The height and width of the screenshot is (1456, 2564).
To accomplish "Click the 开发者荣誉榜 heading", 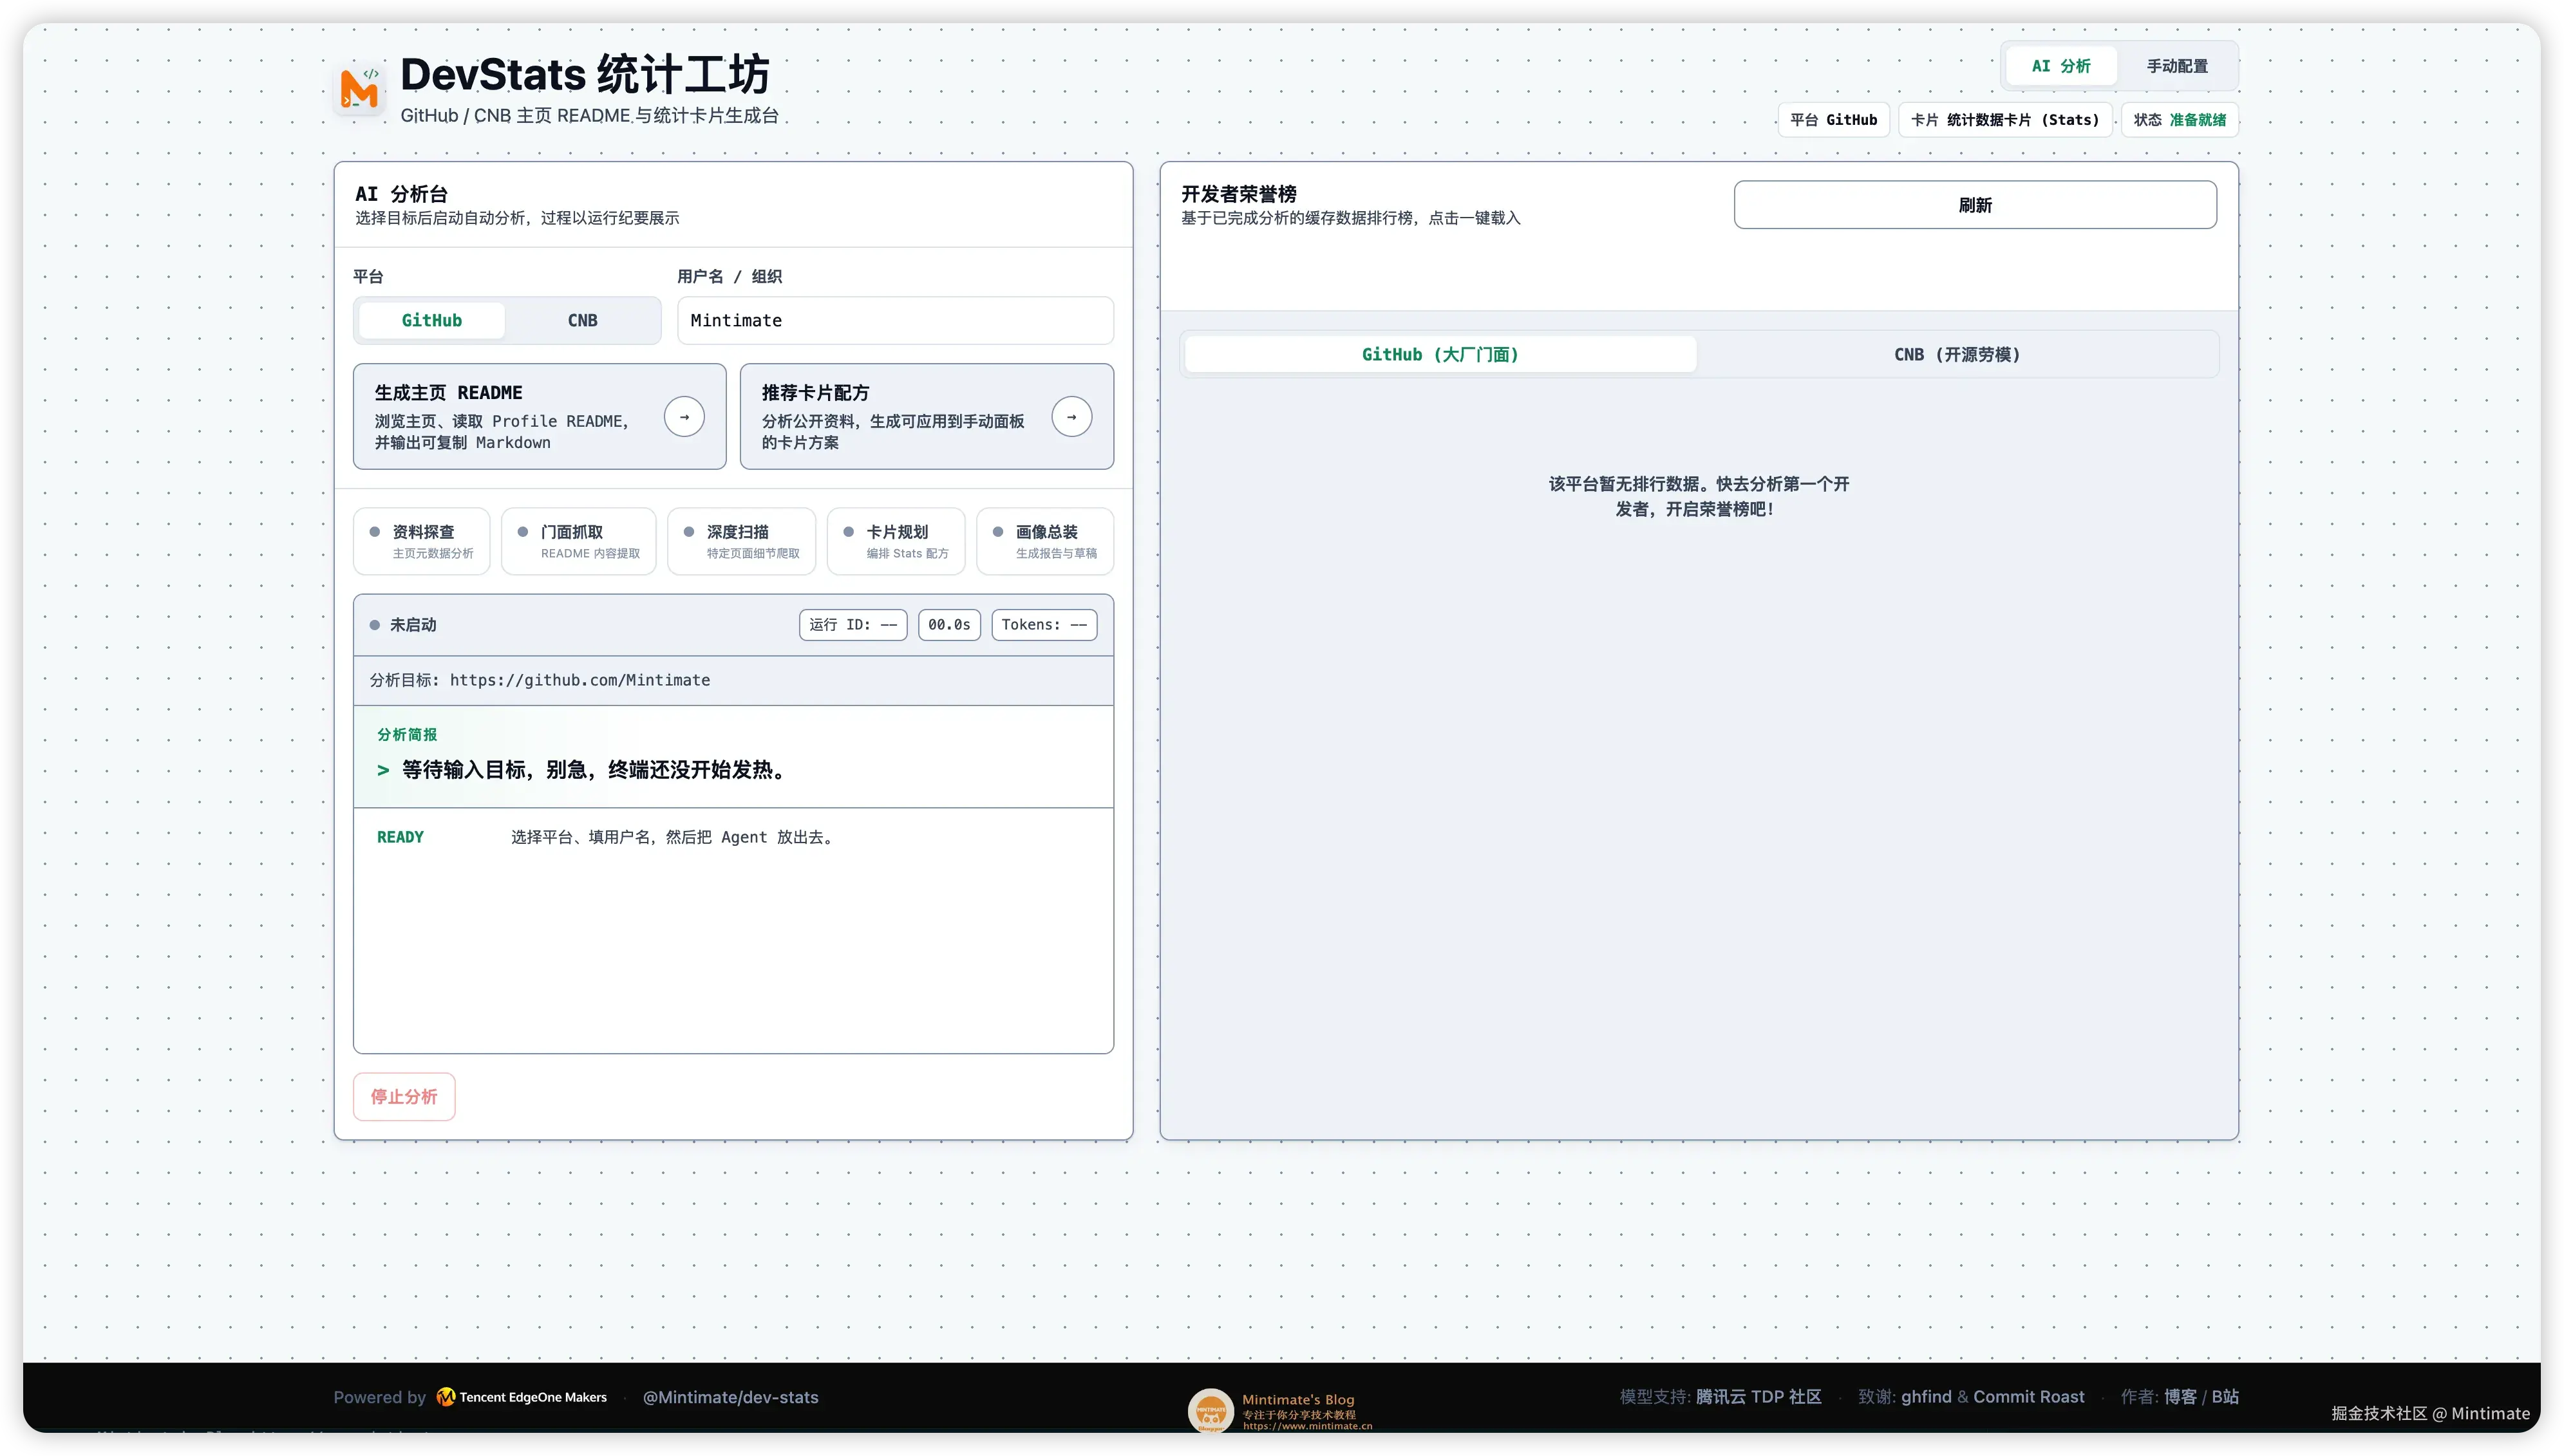I will (x=1238, y=194).
